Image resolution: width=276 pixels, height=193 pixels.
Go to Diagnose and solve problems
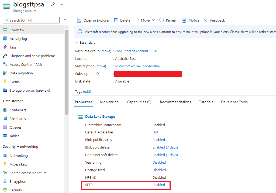(32, 56)
